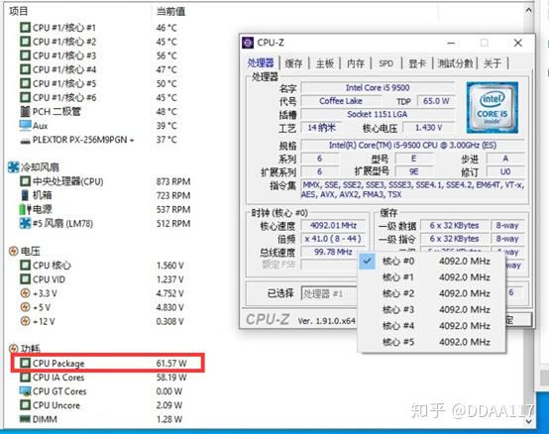Click the CPU 核心 voltage icon
This screenshot has width=549, height=434.
point(25,266)
